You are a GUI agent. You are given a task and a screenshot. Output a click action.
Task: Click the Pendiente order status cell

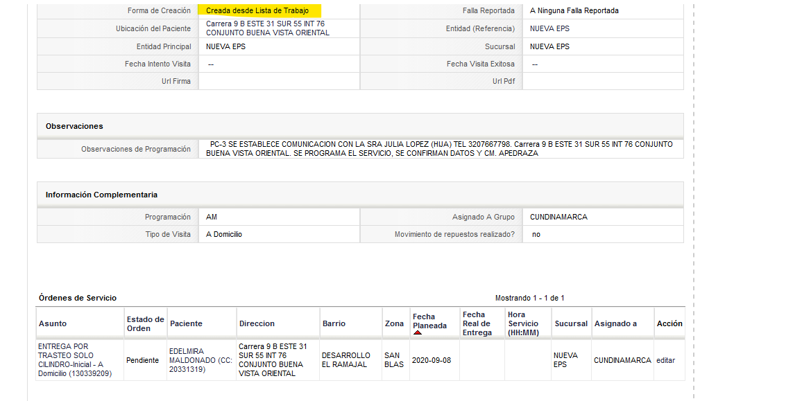(x=143, y=360)
